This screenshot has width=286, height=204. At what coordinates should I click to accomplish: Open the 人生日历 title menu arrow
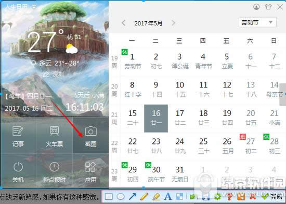point(34,7)
